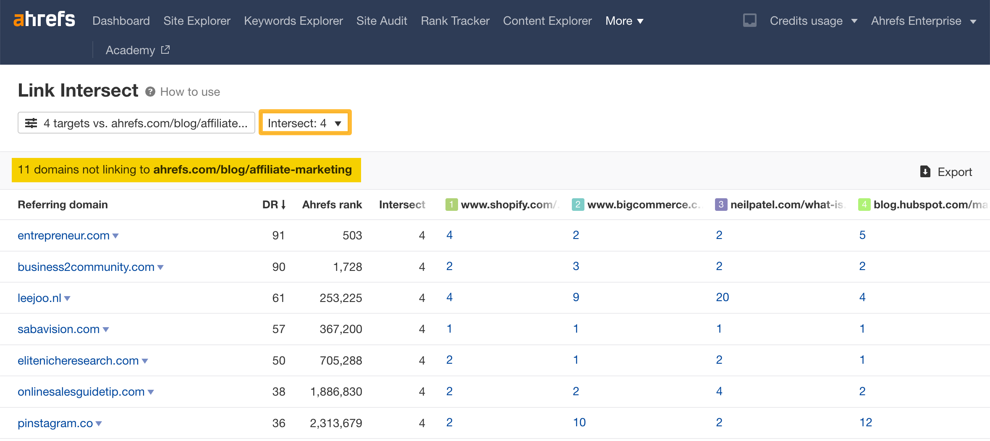
Task: Click teal number 2 badge for BigCommerce
Action: point(578,205)
